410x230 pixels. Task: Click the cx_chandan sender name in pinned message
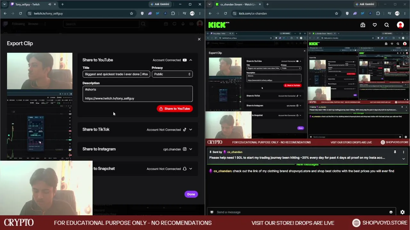pos(235,152)
